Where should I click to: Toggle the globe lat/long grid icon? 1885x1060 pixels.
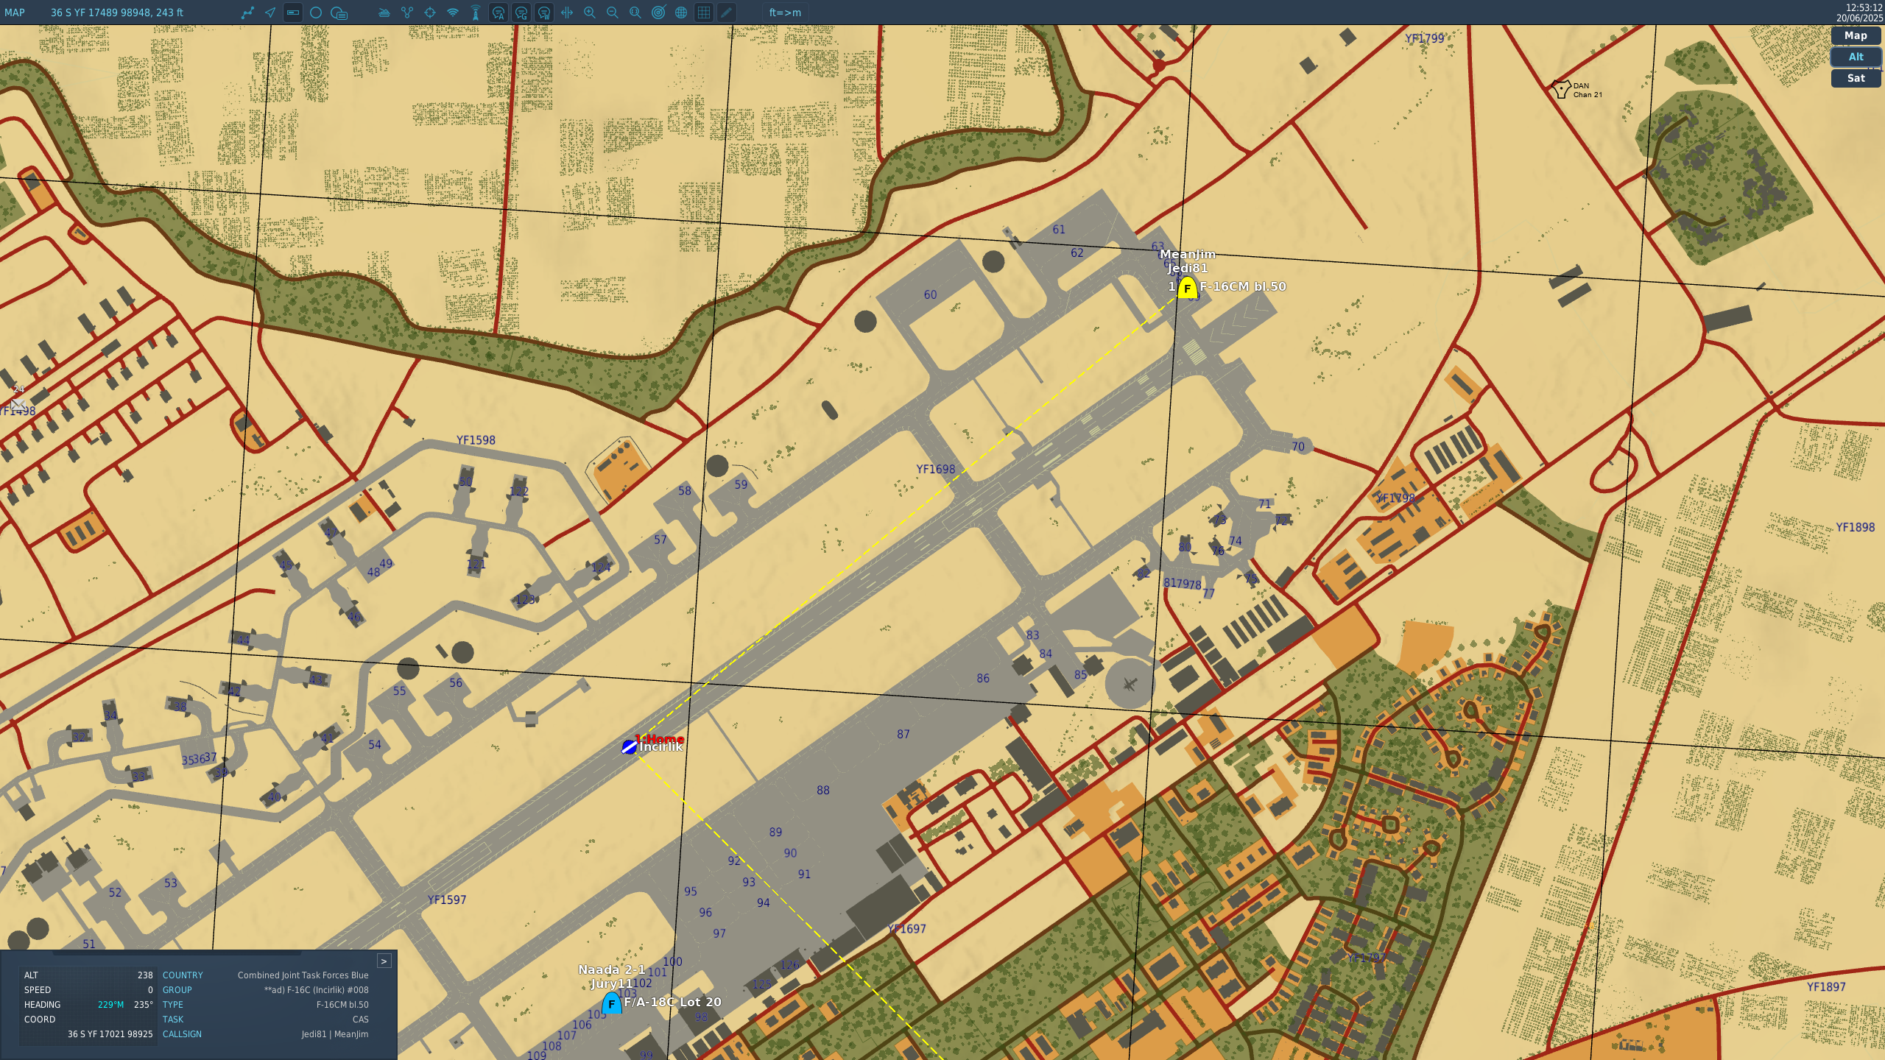pyautogui.click(x=681, y=13)
